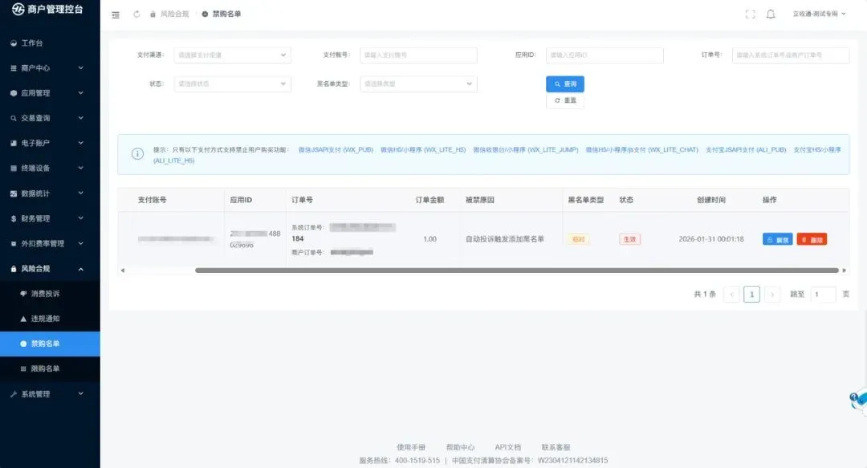The height and width of the screenshot is (468, 867).
Task: Click the 工作台 dashboard icon in sidebar
Action: pyautogui.click(x=14, y=43)
